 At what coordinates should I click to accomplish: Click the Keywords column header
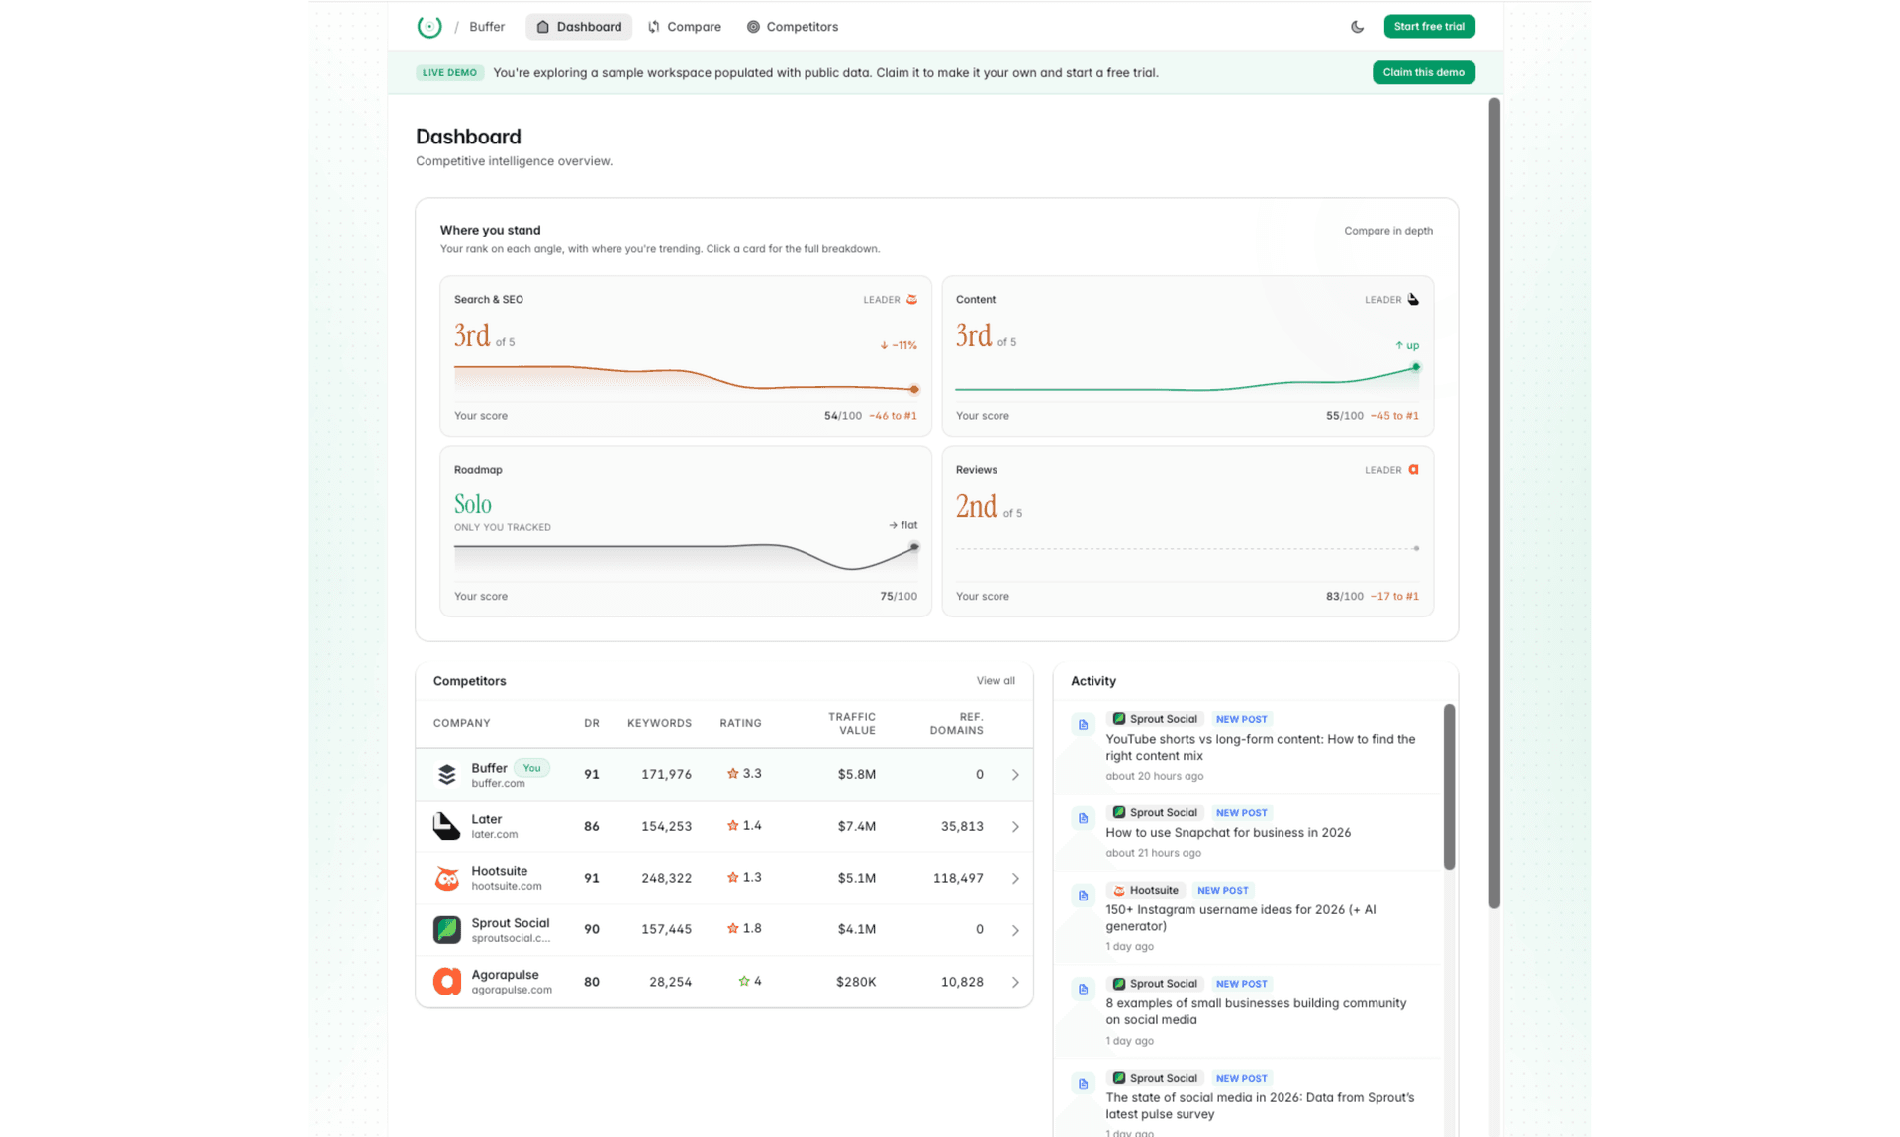pyautogui.click(x=659, y=723)
